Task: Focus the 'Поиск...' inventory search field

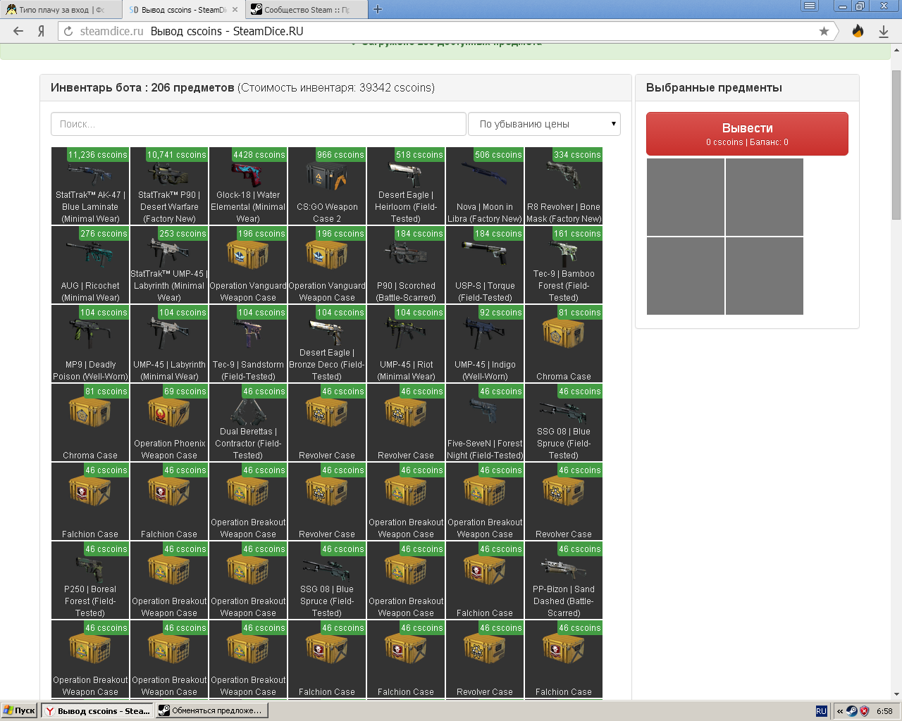Action: (259, 124)
